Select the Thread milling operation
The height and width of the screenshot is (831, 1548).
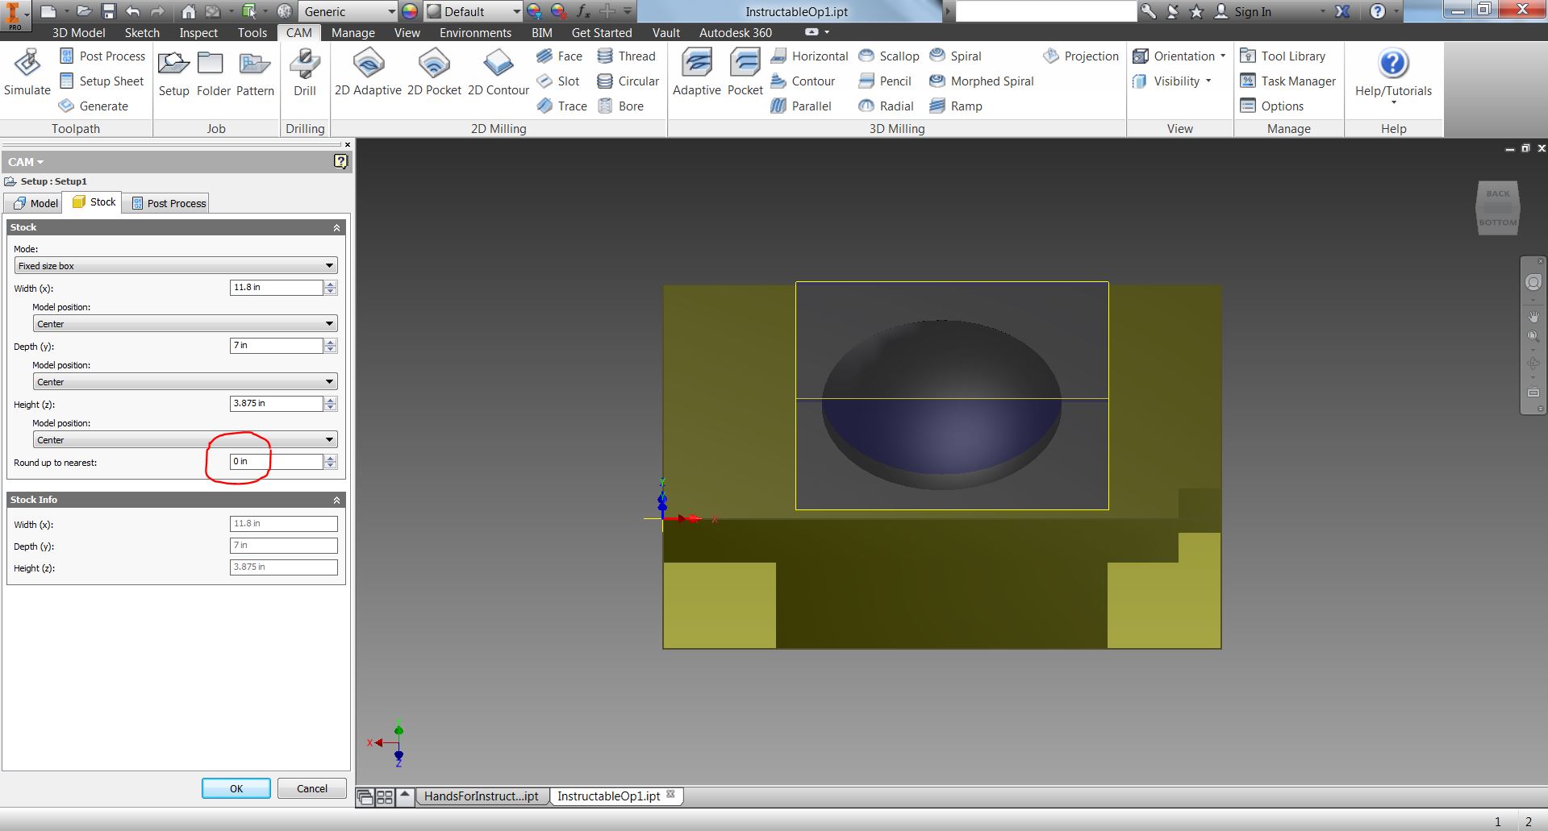click(x=626, y=56)
